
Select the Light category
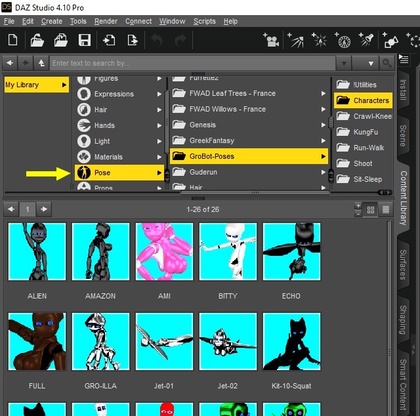click(119, 141)
